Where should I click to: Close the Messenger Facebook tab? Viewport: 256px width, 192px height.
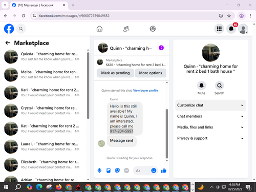click(64, 5)
